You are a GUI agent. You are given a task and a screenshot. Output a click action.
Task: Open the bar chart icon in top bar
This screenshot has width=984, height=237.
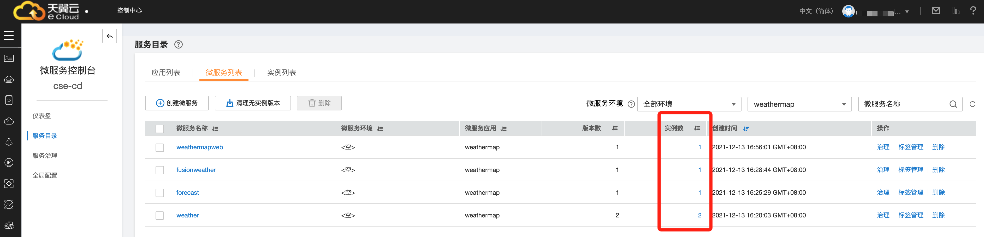pos(956,11)
